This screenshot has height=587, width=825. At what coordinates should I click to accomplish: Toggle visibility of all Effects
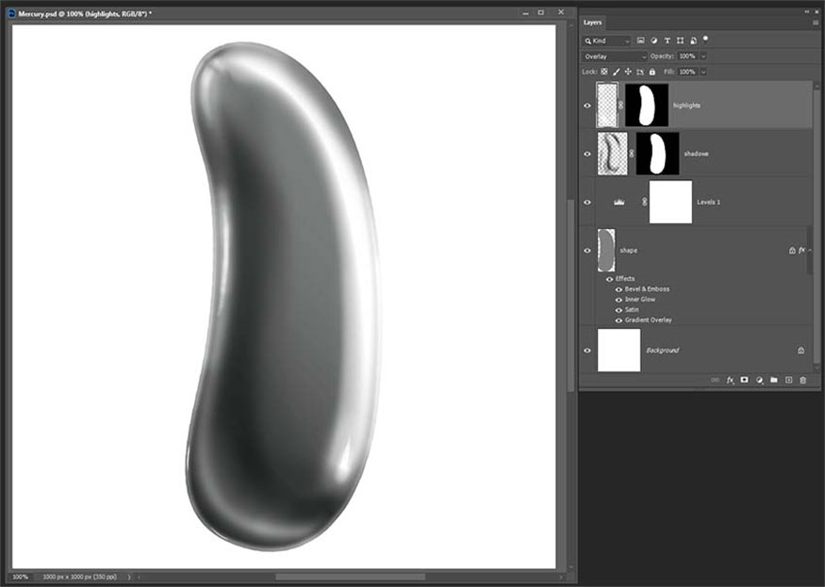609,279
